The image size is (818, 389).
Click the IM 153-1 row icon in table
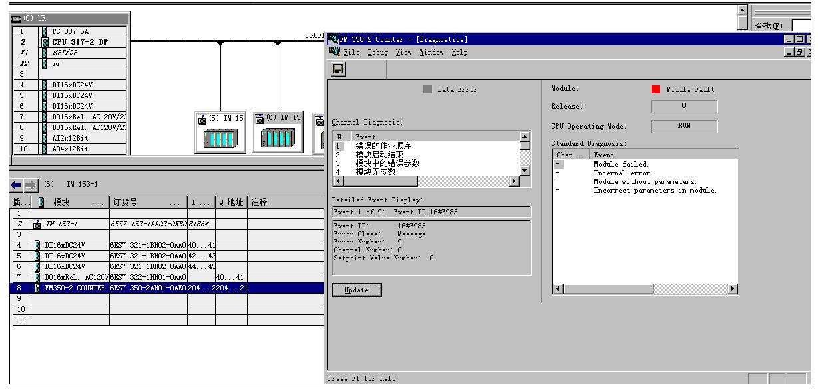tap(38, 224)
